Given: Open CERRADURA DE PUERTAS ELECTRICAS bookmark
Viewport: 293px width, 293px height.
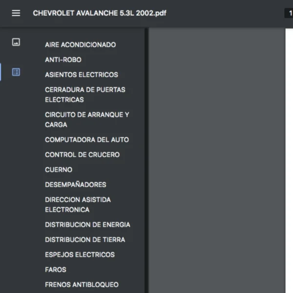Looking at the screenshot, I should (85, 95).
